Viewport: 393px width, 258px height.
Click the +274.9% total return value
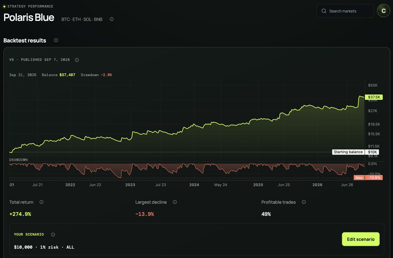tap(20, 214)
